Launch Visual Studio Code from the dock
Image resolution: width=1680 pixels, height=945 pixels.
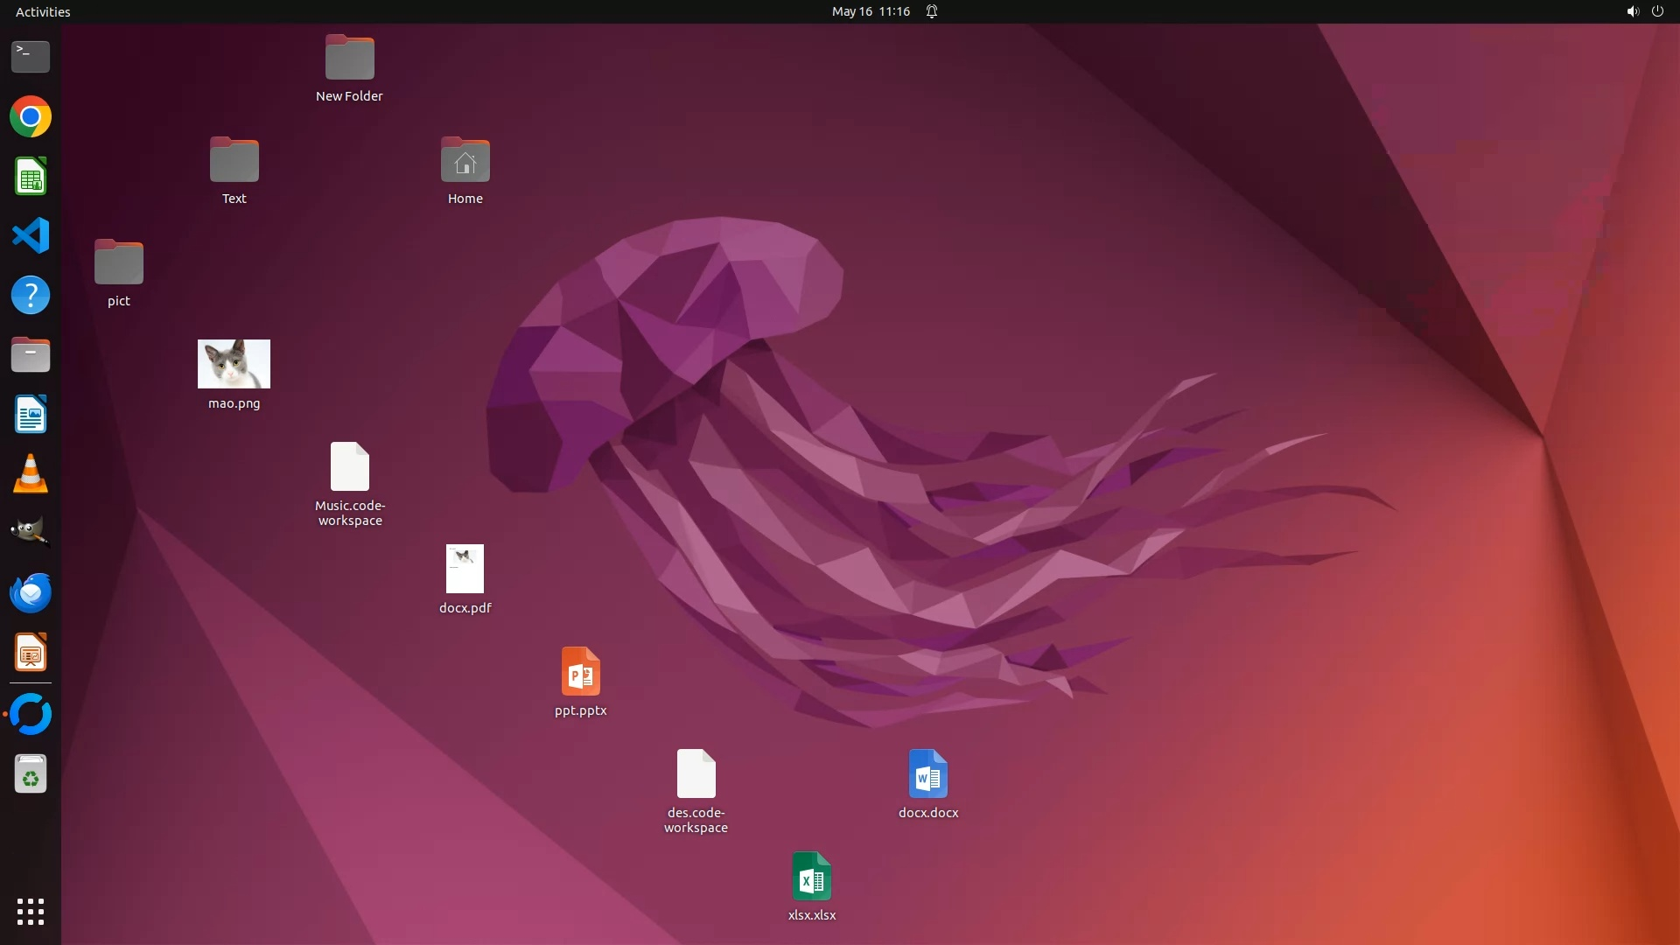(31, 236)
